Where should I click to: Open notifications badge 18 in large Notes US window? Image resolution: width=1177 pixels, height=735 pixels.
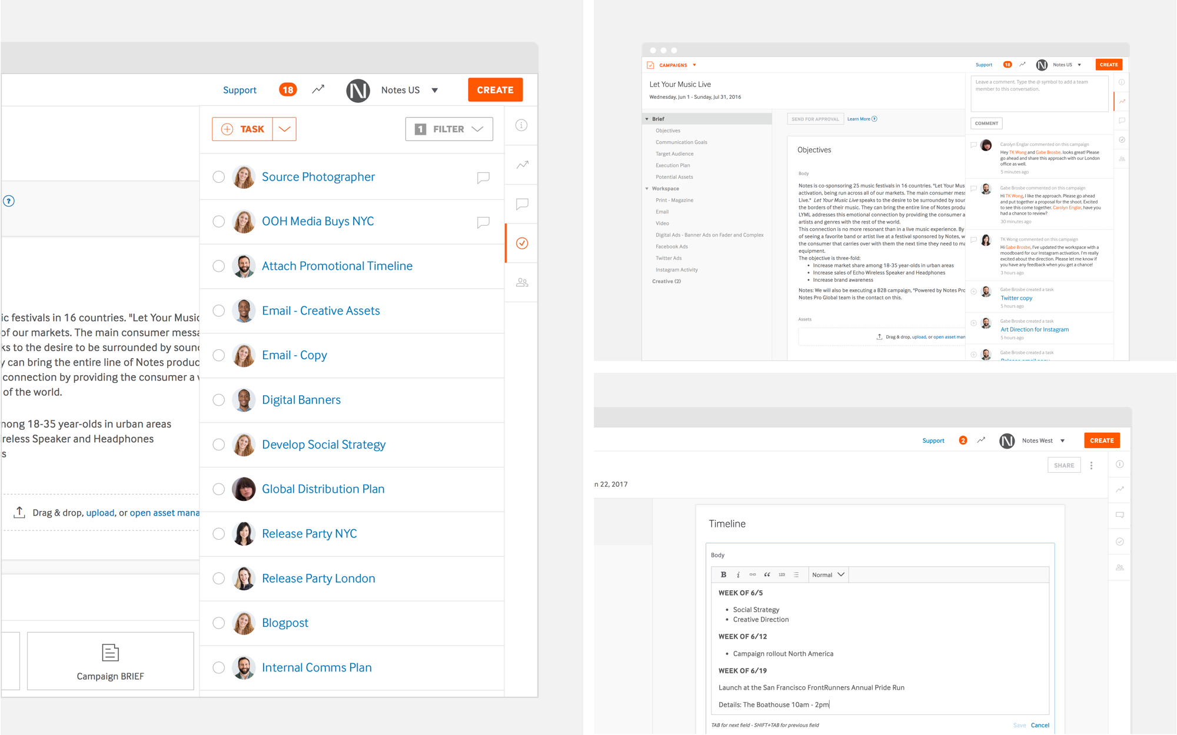point(287,90)
